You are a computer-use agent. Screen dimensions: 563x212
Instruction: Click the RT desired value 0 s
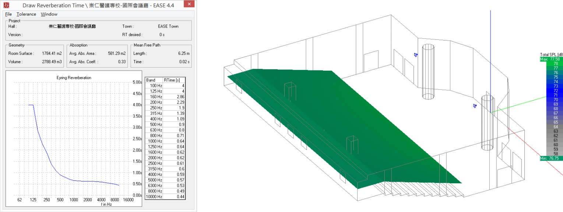(x=162, y=35)
